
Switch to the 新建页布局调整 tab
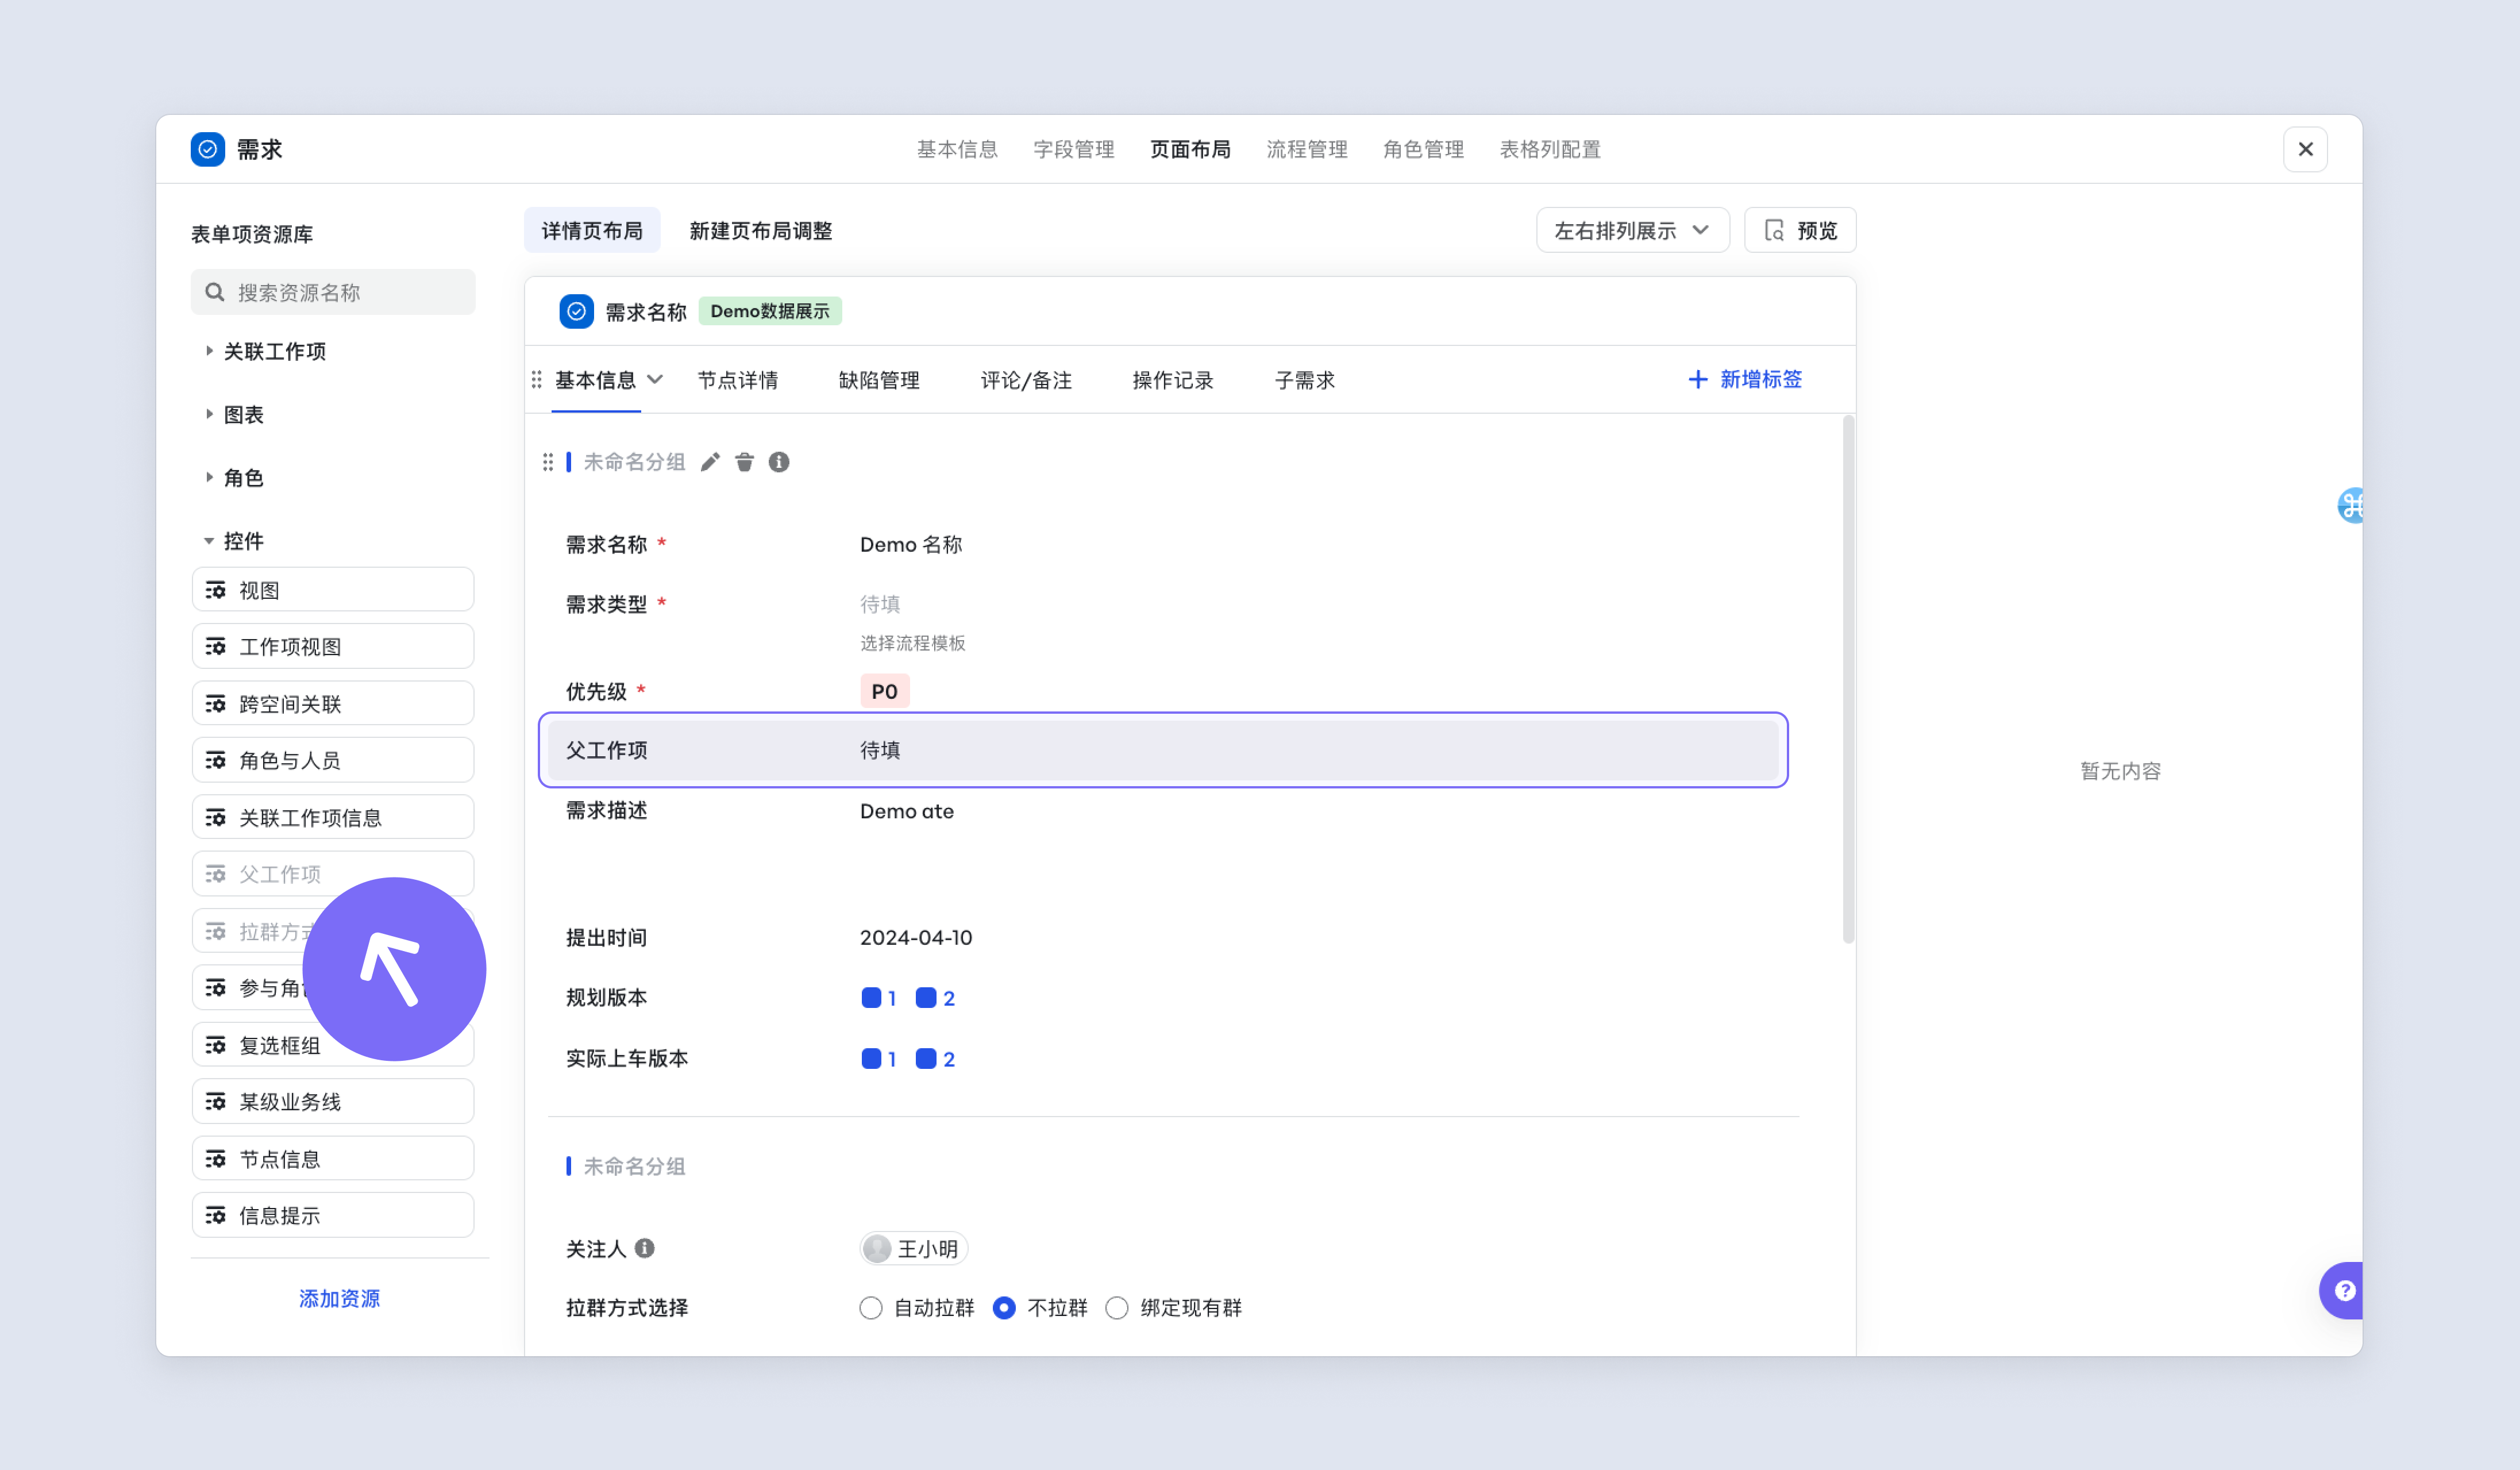pyautogui.click(x=761, y=231)
